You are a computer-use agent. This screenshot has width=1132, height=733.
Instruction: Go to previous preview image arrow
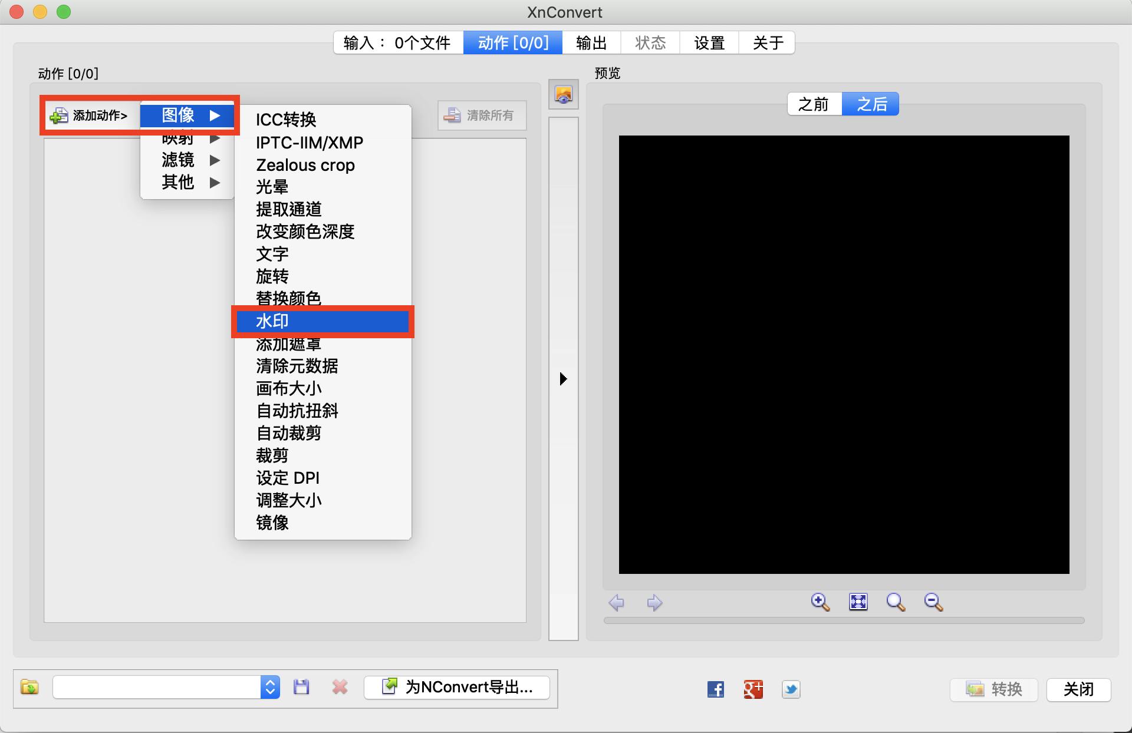coord(617,603)
